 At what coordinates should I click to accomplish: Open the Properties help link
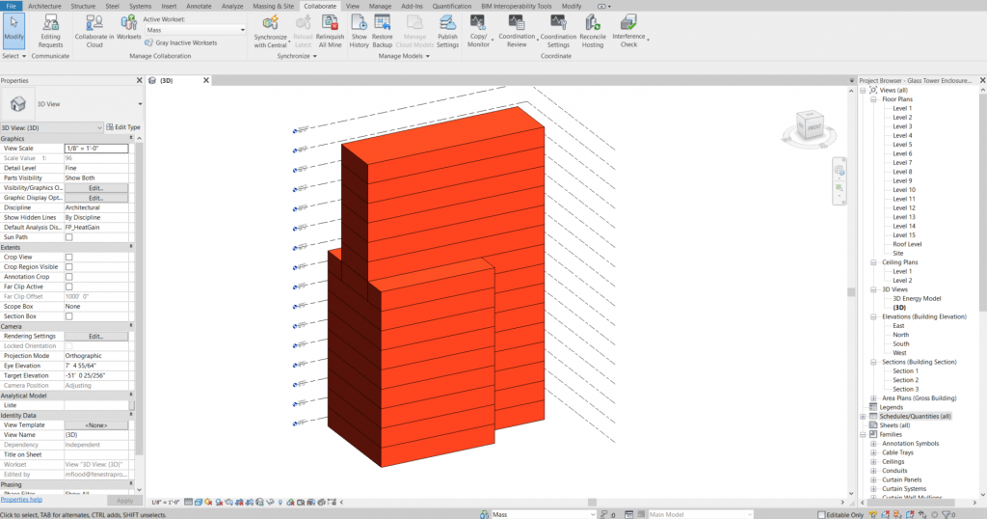21,500
